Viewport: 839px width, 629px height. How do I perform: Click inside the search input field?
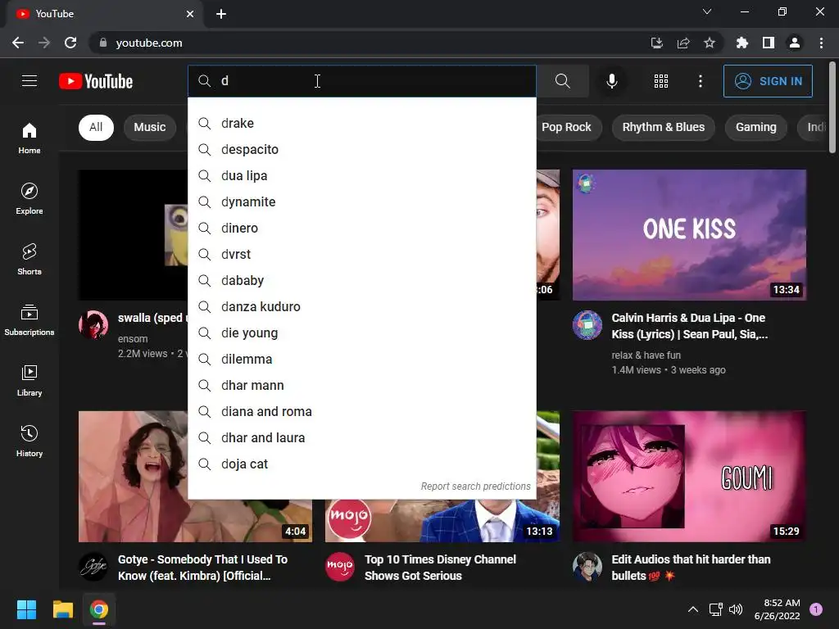tap(362, 81)
